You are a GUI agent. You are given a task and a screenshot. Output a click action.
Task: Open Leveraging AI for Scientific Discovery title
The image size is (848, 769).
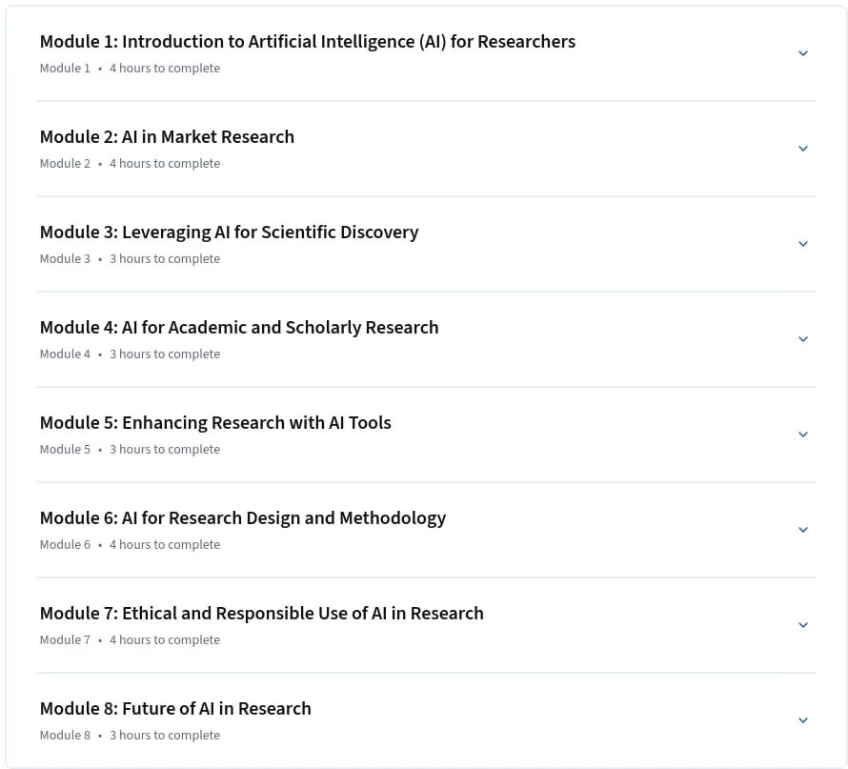click(229, 233)
